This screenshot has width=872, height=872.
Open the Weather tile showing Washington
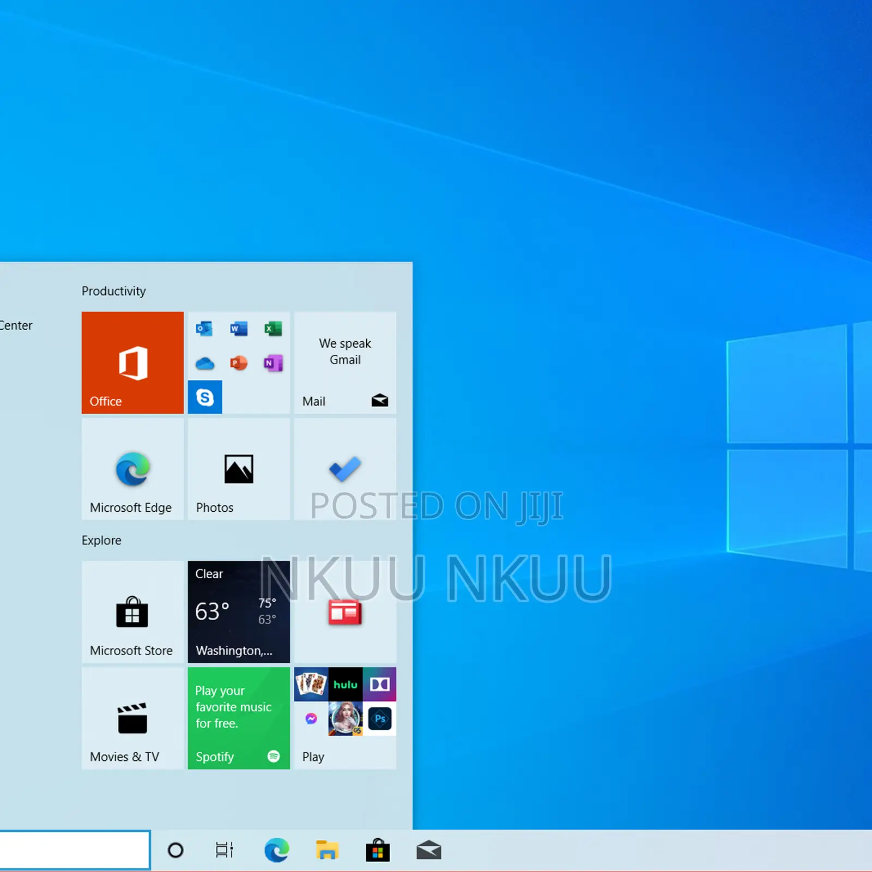pos(239,612)
